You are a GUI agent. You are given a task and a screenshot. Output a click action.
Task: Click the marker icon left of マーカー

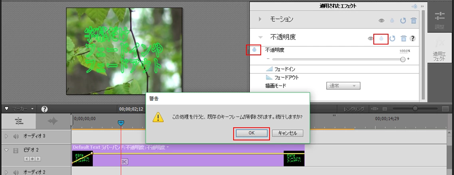point(7,109)
